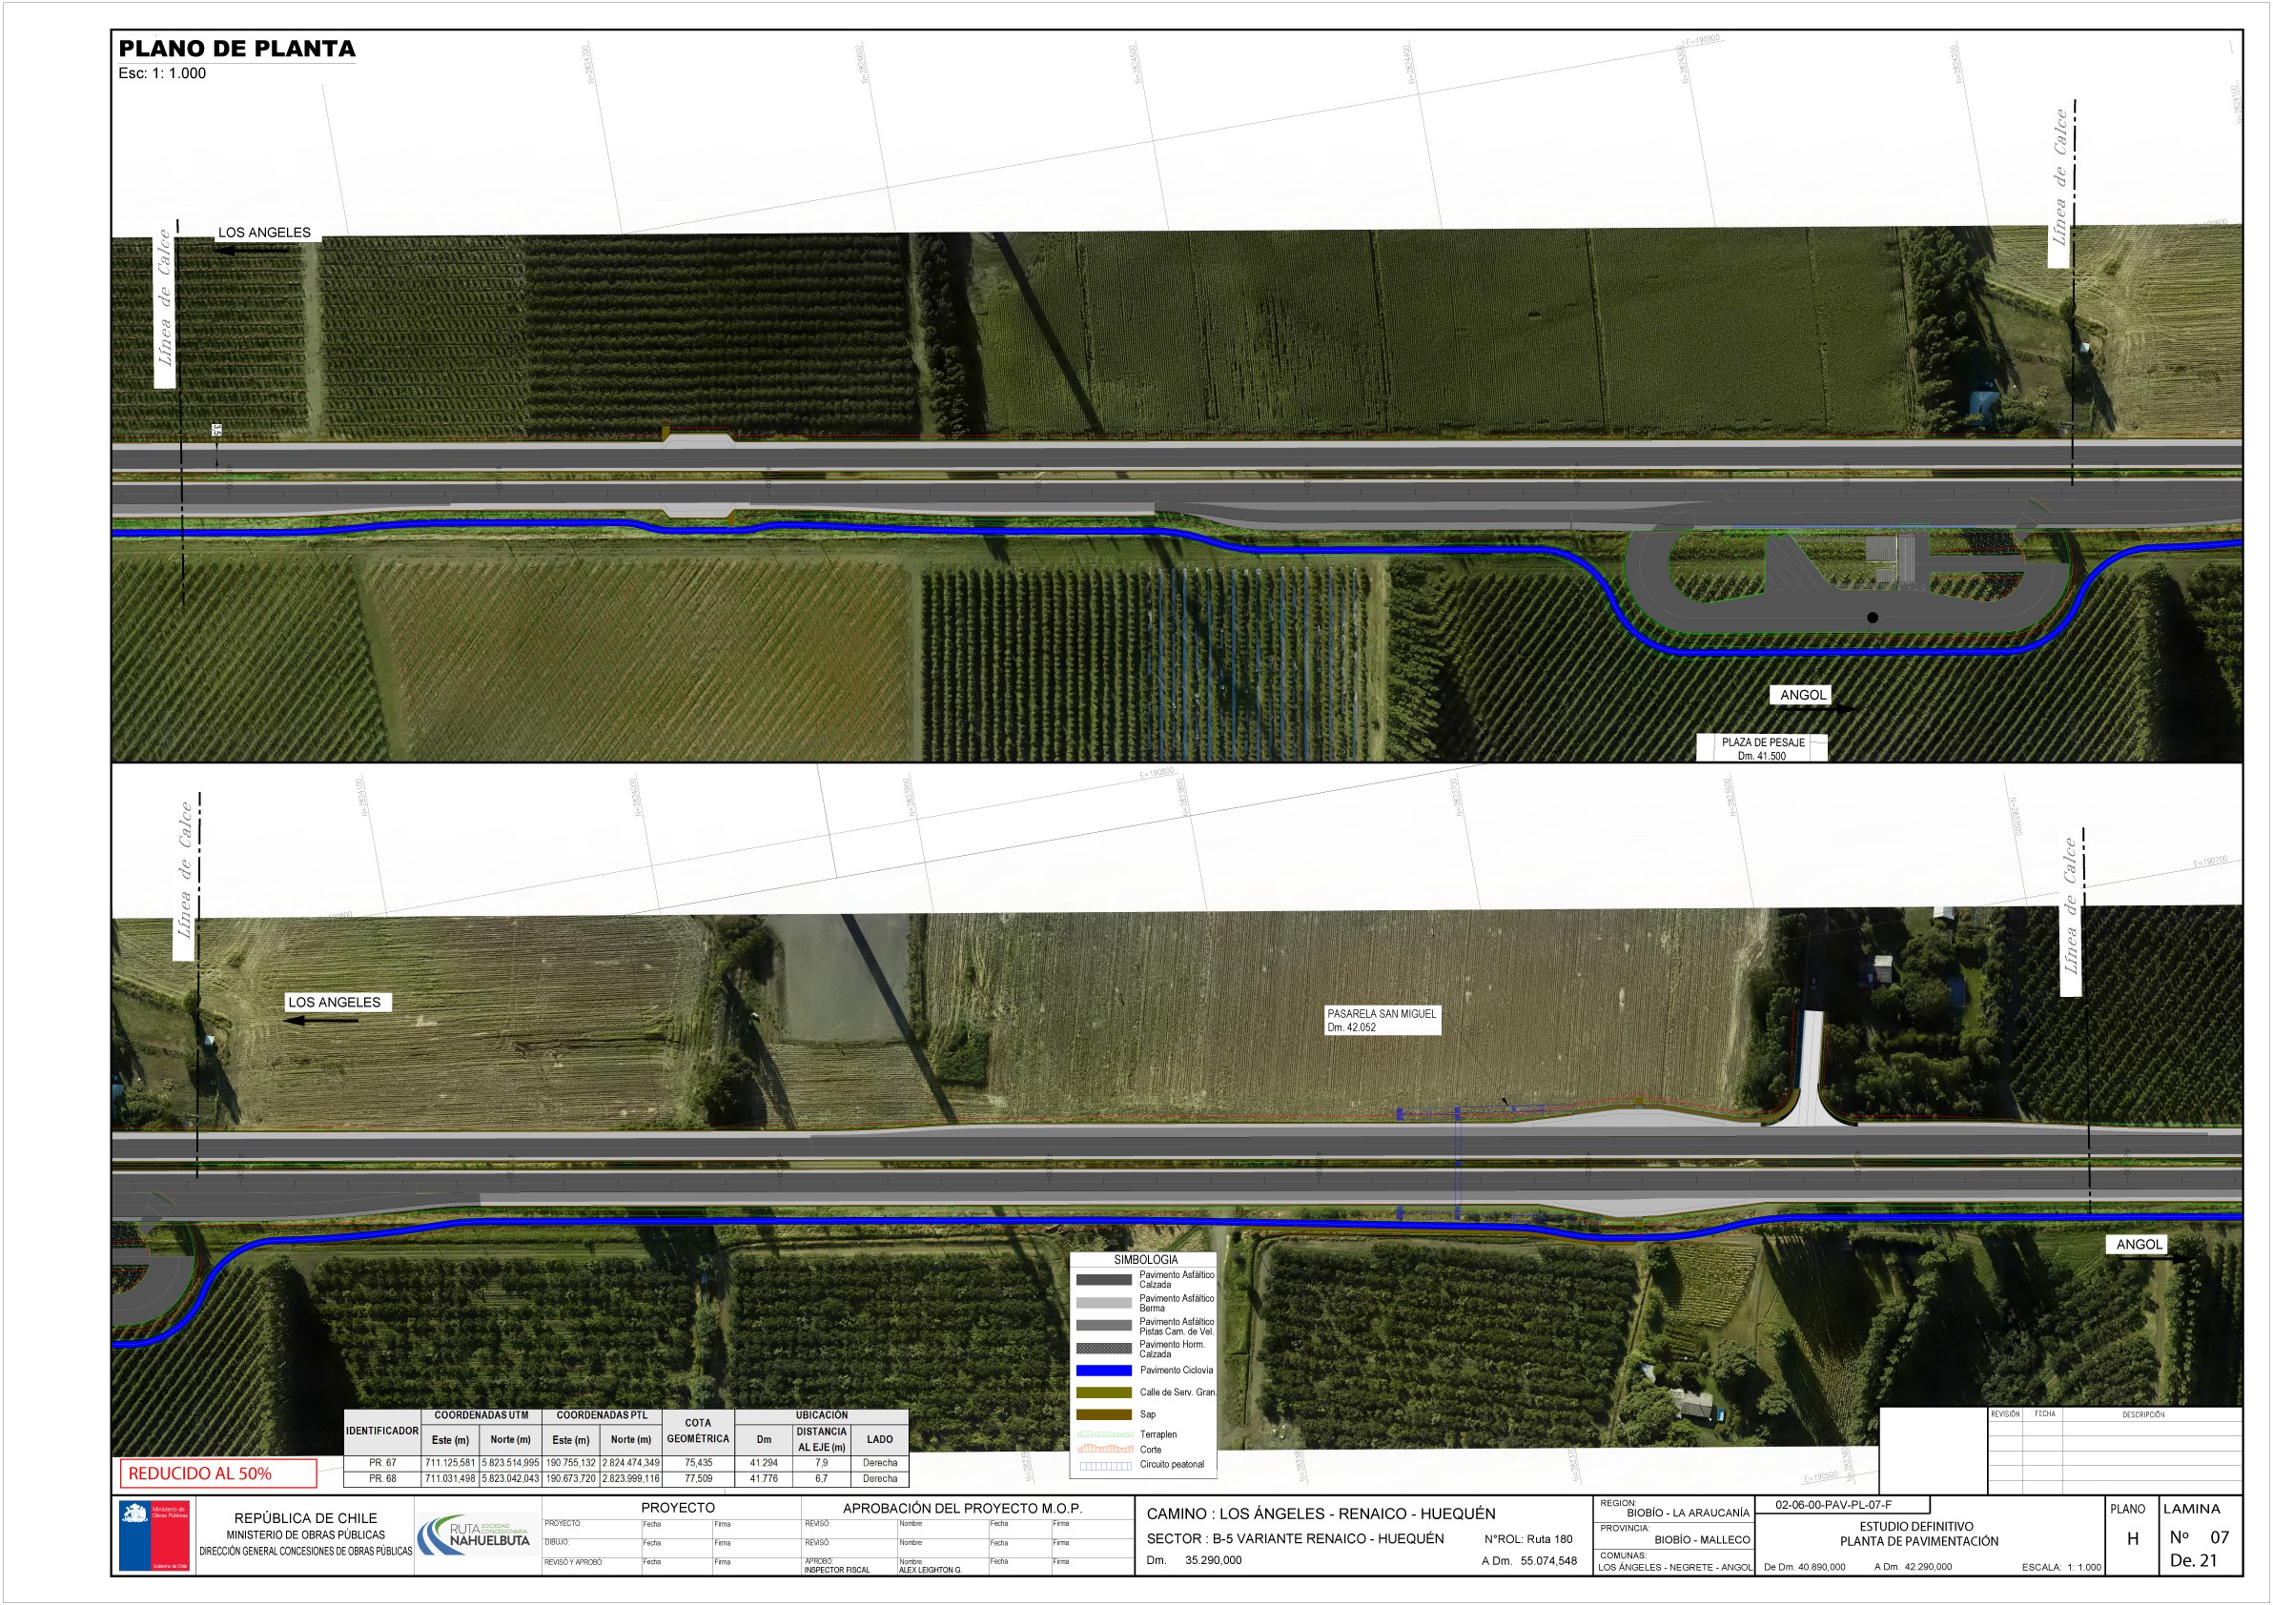Click the PR. 68 identifier cell
2273x1605 pixels.
(x=382, y=1478)
